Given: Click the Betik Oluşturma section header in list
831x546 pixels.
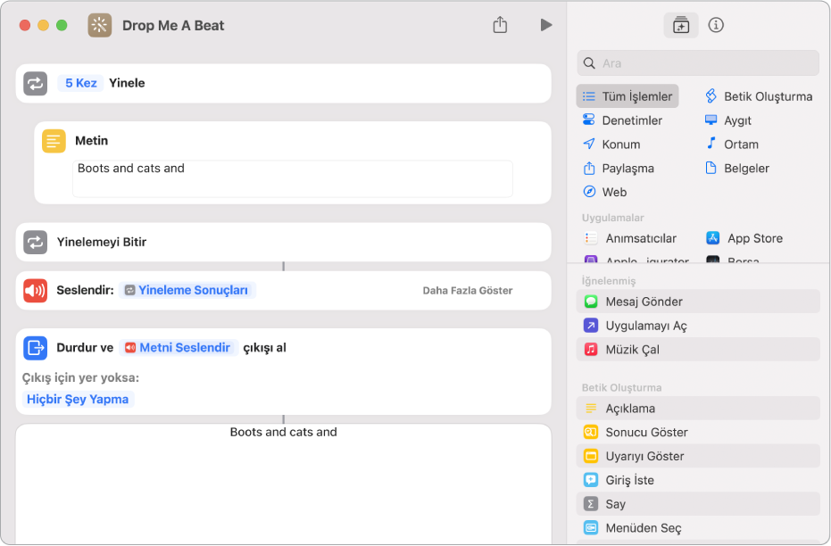Looking at the screenshot, I should [621, 388].
